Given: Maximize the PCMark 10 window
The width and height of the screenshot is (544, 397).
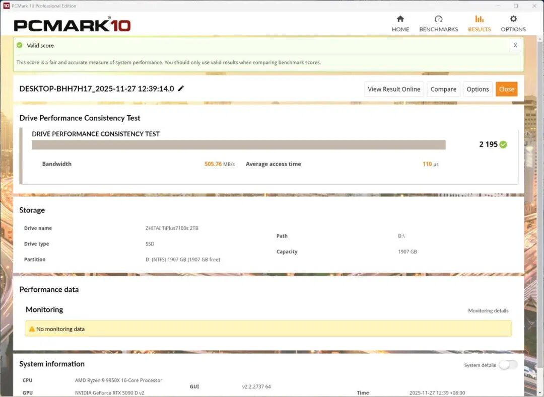Looking at the screenshot, I should [x=516, y=6].
